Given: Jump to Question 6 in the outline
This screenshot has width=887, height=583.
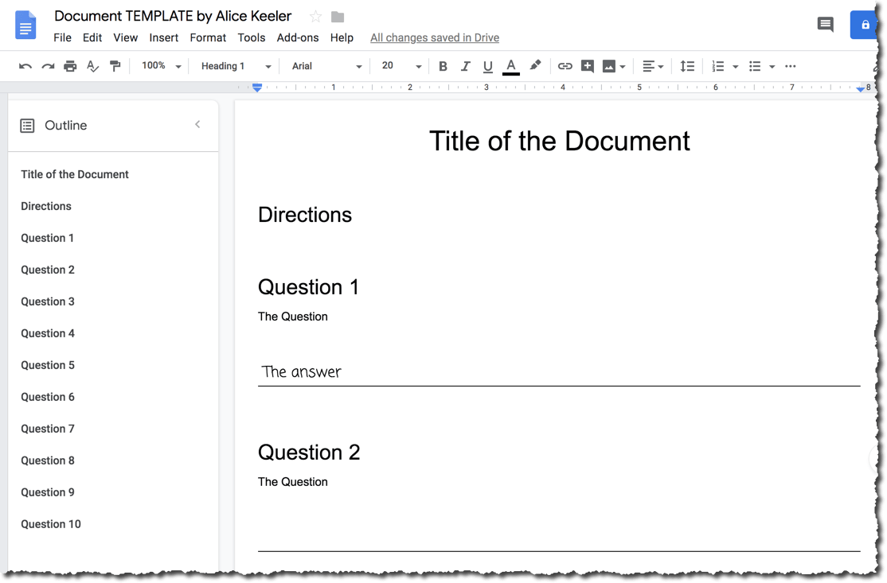Looking at the screenshot, I should [x=48, y=397].
